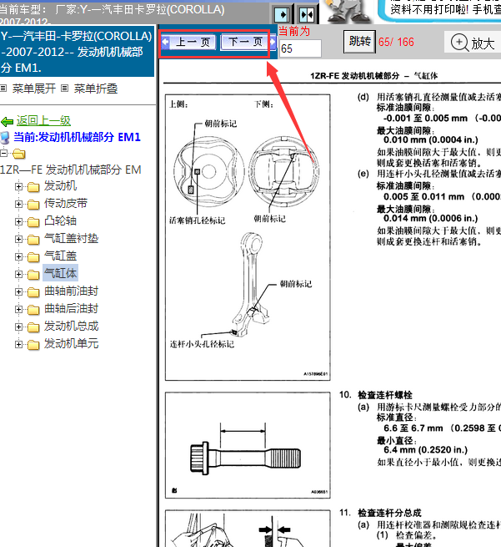Open the 发动机总成 tree item

click(x=72, y=327)
